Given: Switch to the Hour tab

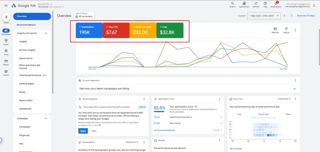Looking at the screenshot, I should [288, 114].
